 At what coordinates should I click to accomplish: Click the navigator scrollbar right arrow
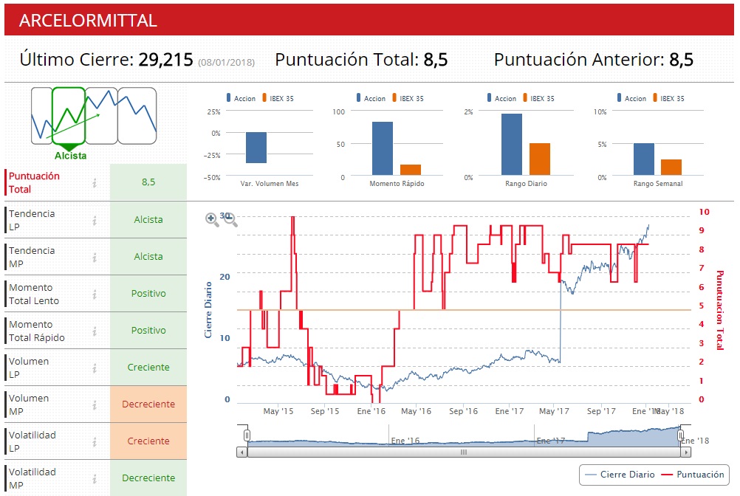(x=686, y=452)
